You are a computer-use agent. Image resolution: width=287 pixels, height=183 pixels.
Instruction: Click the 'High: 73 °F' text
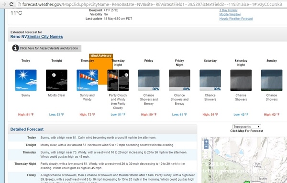click(88, 115)
